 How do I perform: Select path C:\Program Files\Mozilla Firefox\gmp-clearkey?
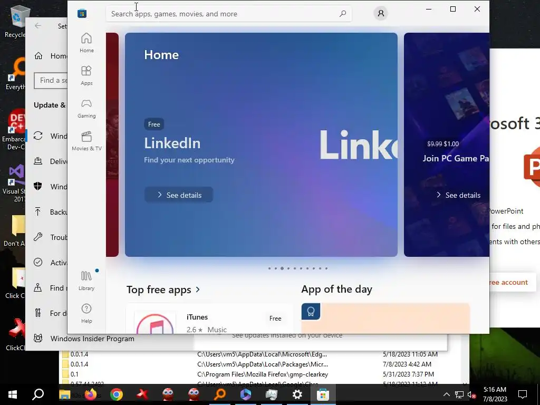[x=263, y=374]
